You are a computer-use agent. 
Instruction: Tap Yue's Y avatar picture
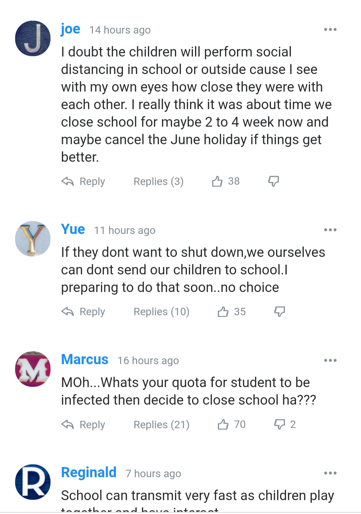tap(33, 239)
